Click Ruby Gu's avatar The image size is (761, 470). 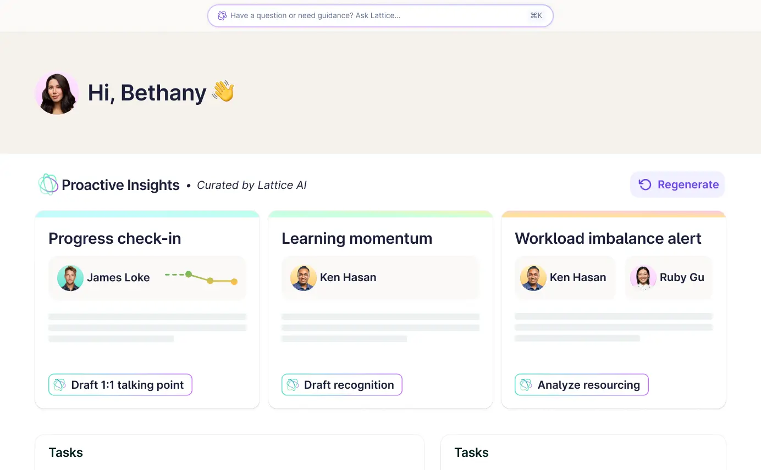coord(643,278)
